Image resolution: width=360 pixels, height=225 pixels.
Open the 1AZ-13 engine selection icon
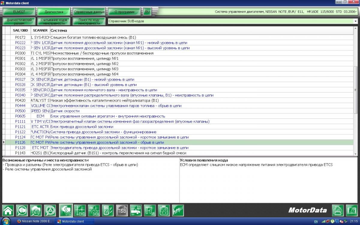(x=36, y=210)
